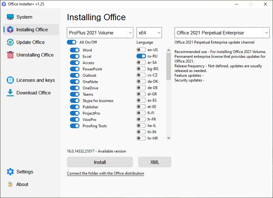Click the Download Office arrow icon
This screenshot has height=198, width=273.
tap(10, 93)
